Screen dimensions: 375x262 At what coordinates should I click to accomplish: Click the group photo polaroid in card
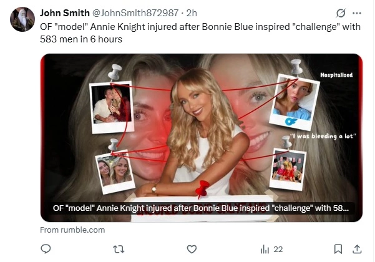pyautogui.click(x=288, y=169)
